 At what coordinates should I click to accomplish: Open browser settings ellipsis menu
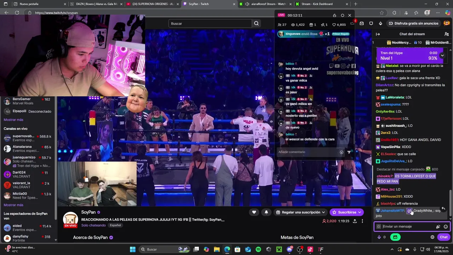click(437, 13)
